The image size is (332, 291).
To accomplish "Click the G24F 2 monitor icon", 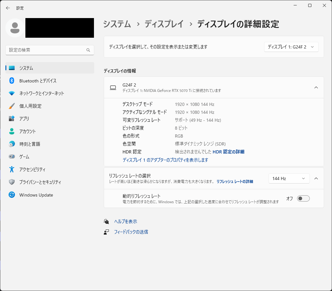I will pyautogui.click(x=113, y=87).
